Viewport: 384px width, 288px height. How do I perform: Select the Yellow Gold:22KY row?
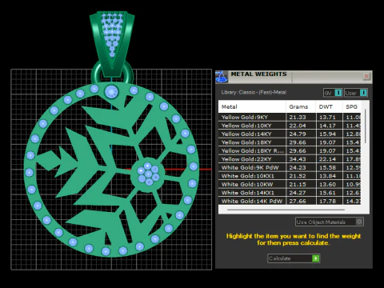(290, 159)
